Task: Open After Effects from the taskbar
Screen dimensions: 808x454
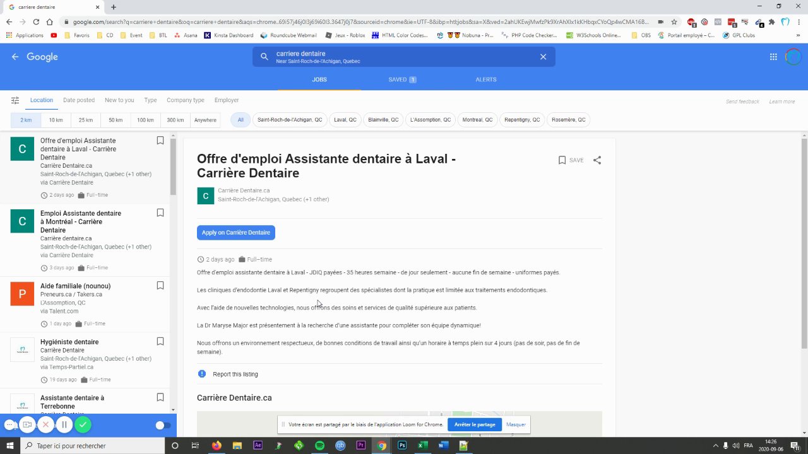Action: [258, 445]
